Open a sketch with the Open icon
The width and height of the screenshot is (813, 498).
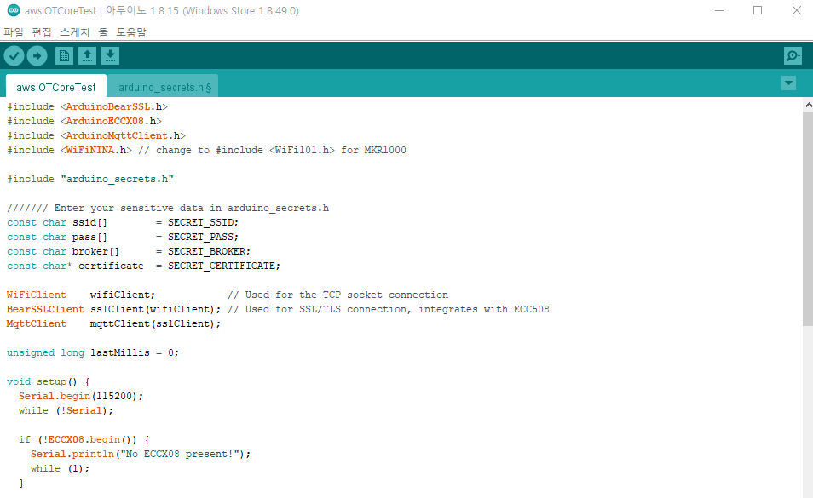[x=87, y=56]
